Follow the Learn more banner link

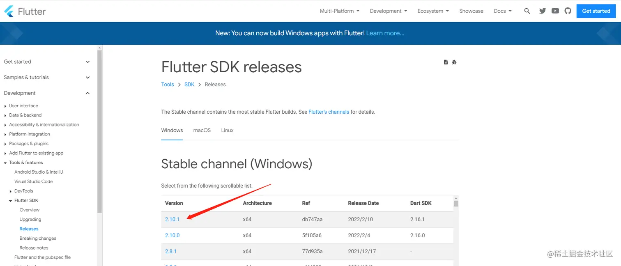385,33
